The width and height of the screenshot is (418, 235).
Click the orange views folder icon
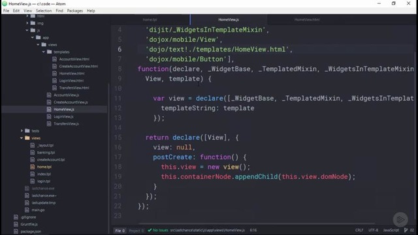27,138
